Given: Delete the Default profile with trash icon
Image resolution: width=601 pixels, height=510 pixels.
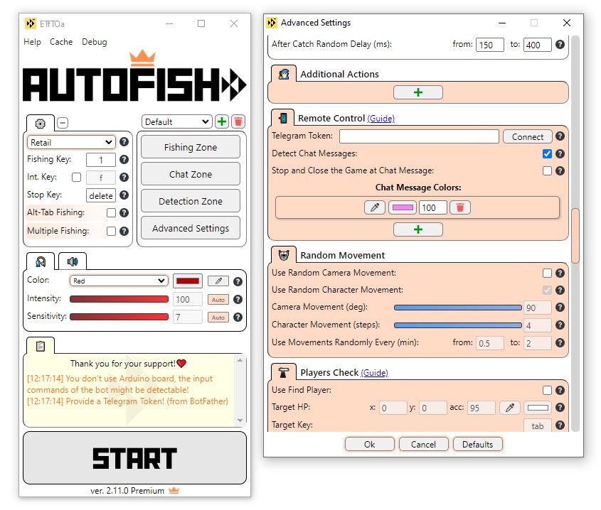Looking at the screenshot, I should tap(238, 121).
